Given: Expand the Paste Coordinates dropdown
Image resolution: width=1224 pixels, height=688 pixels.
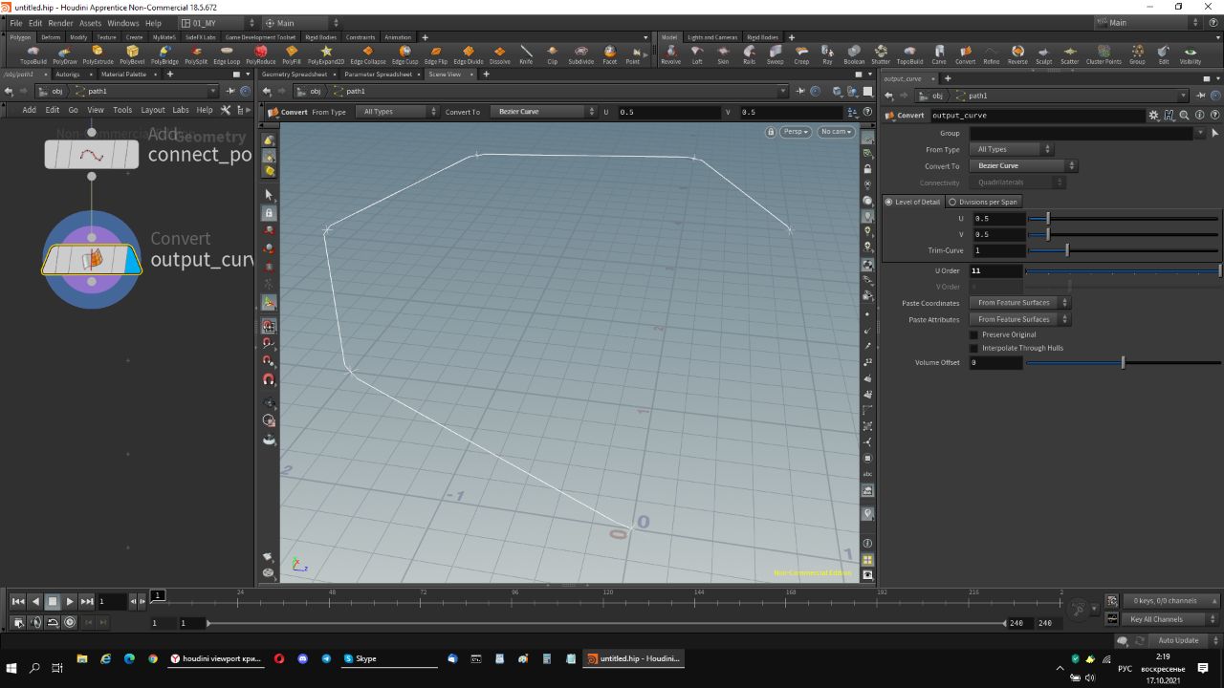Looking at the screenshot, I should (x=1019, y=303).
